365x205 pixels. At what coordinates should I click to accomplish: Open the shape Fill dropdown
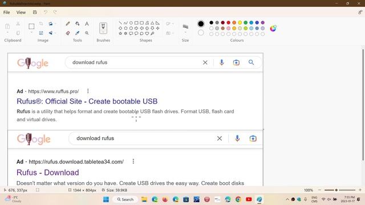173,33
